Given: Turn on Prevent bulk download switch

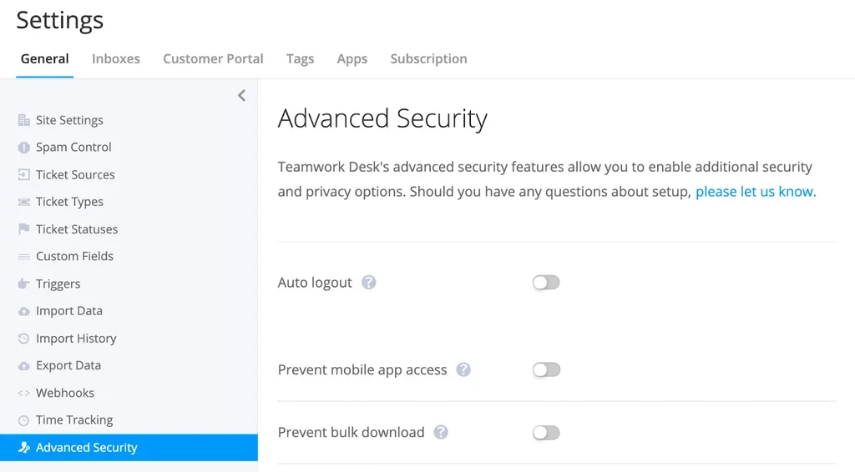Looking at the screenshot, I should (x=546, y=433).
